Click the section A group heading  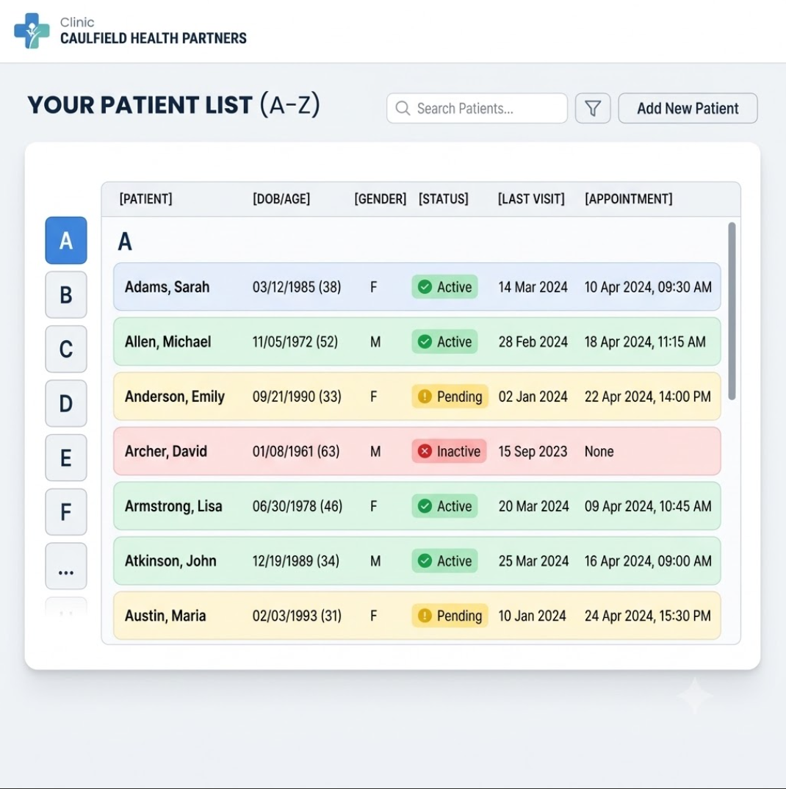point(125,242)
